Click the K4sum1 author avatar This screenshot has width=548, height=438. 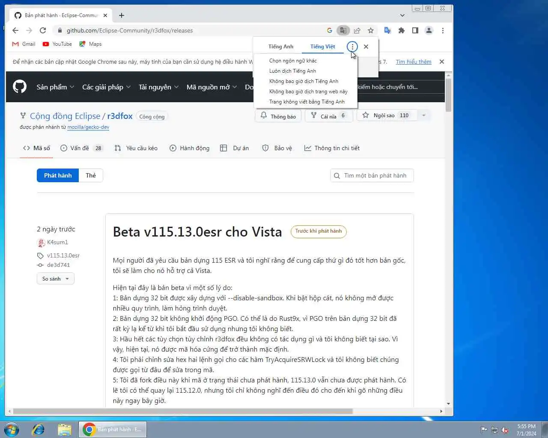pos(41,243)
